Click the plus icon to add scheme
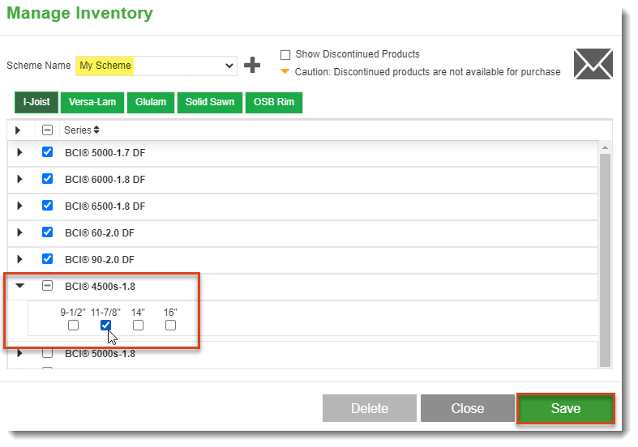Screen dimensions: 638x447 pos(252,65)
